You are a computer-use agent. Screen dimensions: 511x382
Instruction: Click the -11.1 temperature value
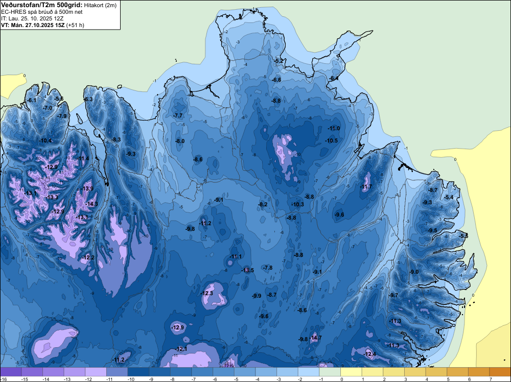[236, 256]
